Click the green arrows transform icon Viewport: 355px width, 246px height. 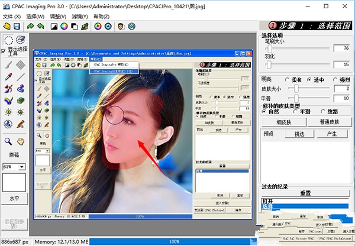point(85,27)
